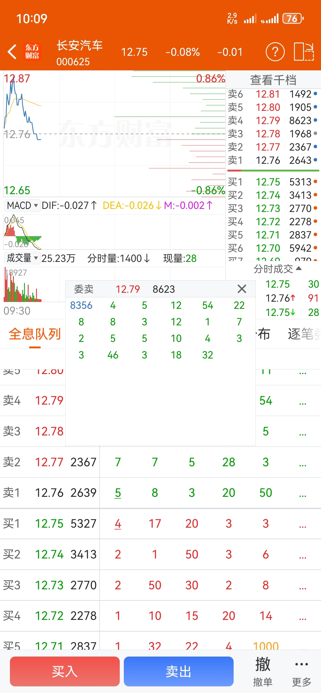Switch to the 逐笔 tab

tap(304, 334)
